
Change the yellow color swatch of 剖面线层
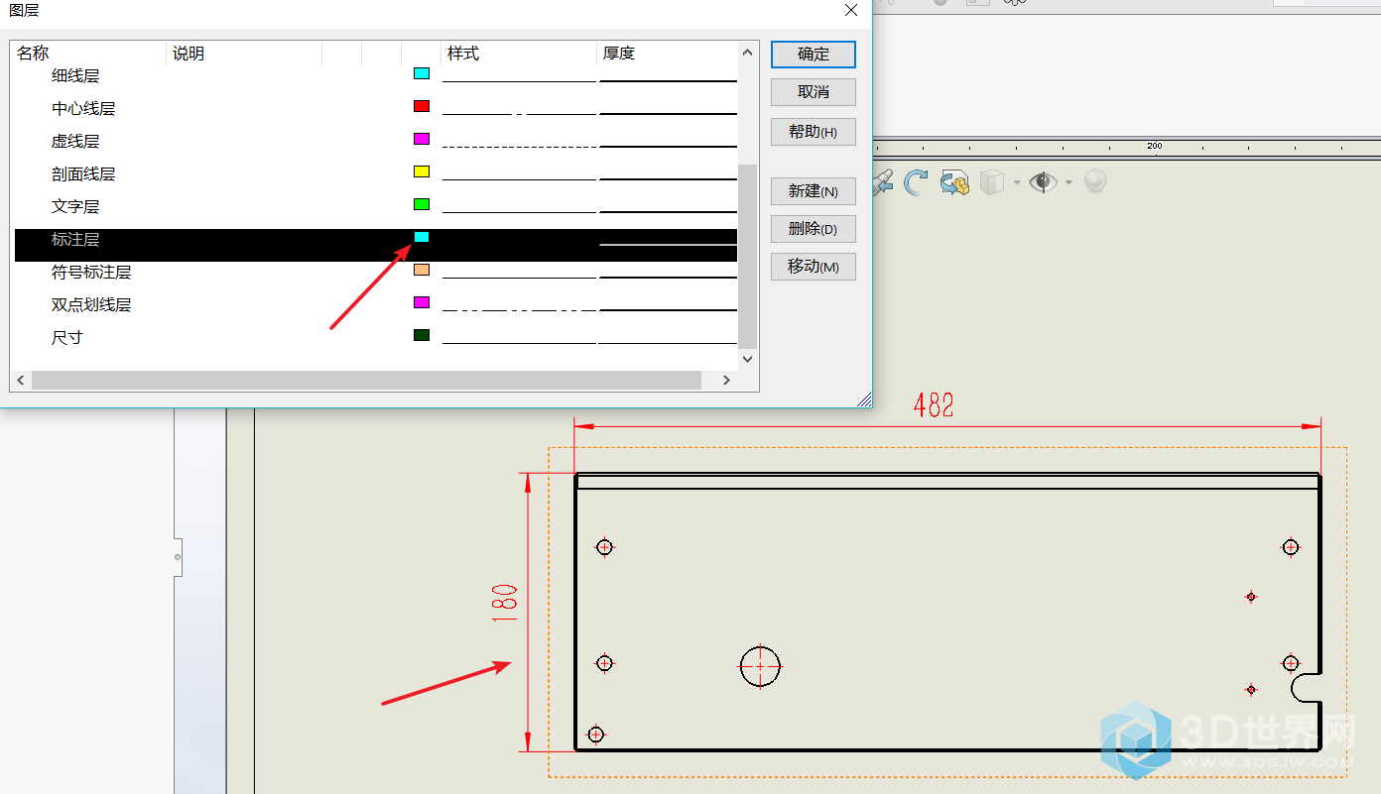tap(422, 171)
